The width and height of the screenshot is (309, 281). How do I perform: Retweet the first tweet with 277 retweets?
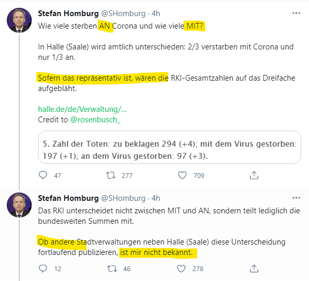pos(111,175)
